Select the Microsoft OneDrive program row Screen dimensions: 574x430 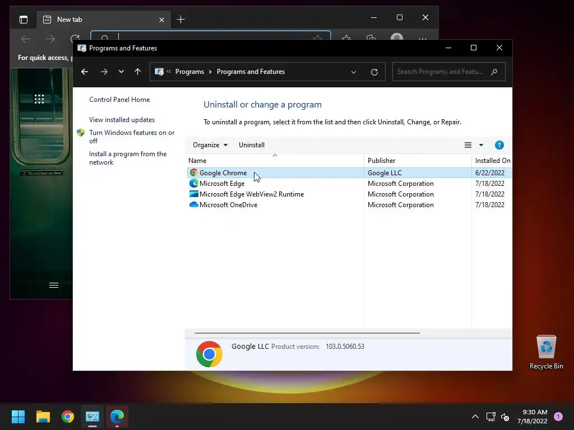pyautogui.click(x=350, y=205)
